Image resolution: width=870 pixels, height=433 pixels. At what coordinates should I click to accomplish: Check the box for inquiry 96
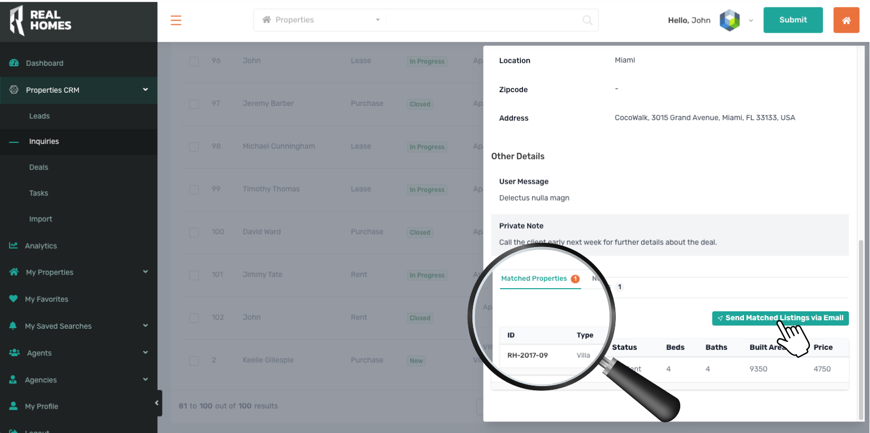coord(194,61)
